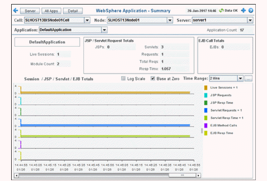Click the Session / JSP / Servlet / EJB Totals heading

(59, 79)
